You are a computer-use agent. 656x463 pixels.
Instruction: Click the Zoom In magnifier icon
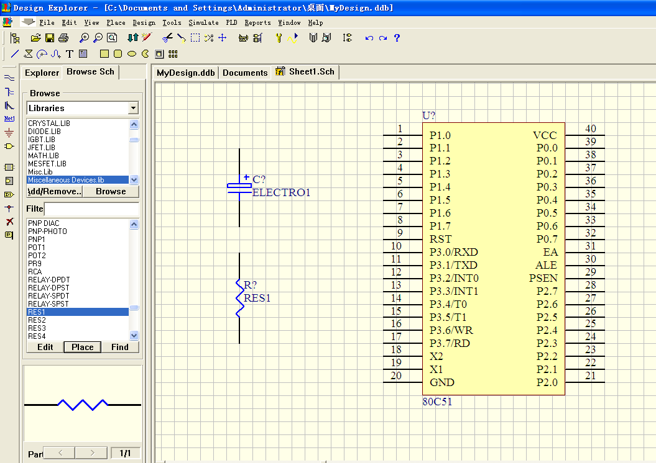(85, 38)
